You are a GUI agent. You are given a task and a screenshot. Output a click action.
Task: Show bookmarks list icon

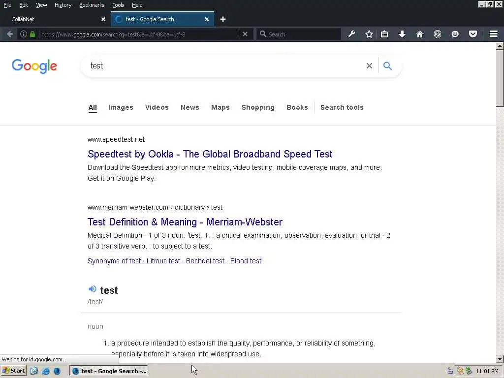[384, 34]
